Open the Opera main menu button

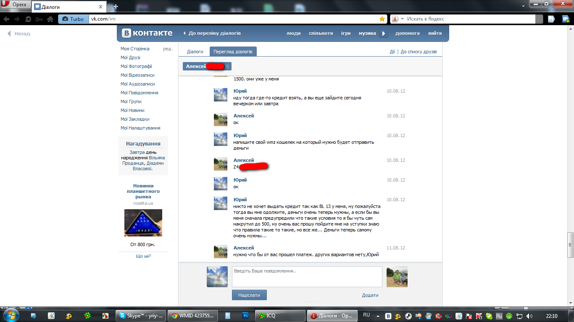tap(16, 5)
